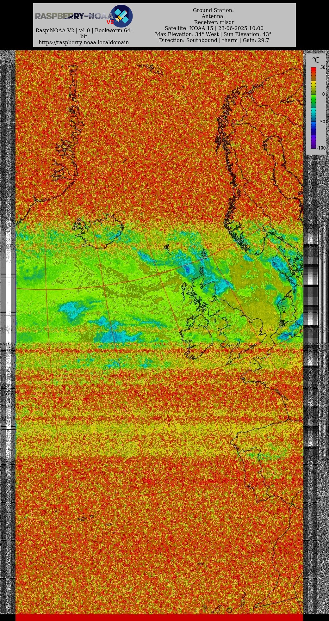Open the https://raspberry-noaa.localdomain link text
Viewport: 329px width, 621px height.
click(84, 42)
